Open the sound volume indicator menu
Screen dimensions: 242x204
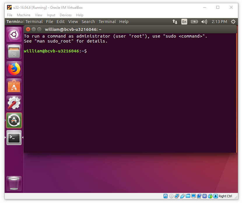204,22
